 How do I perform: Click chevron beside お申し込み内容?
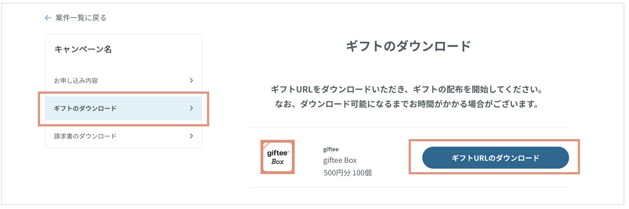click(x=191, y=81)
